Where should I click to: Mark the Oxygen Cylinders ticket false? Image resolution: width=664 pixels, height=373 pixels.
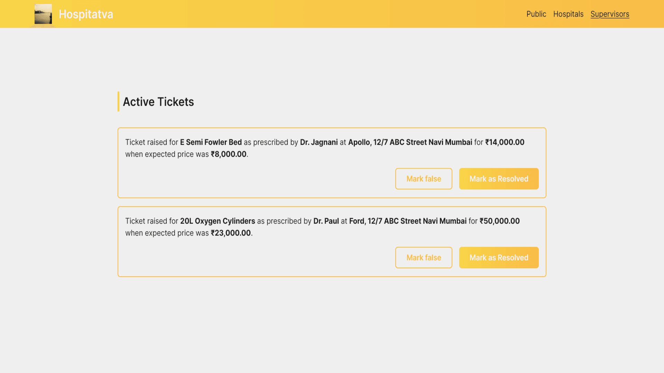click(424, 258)
